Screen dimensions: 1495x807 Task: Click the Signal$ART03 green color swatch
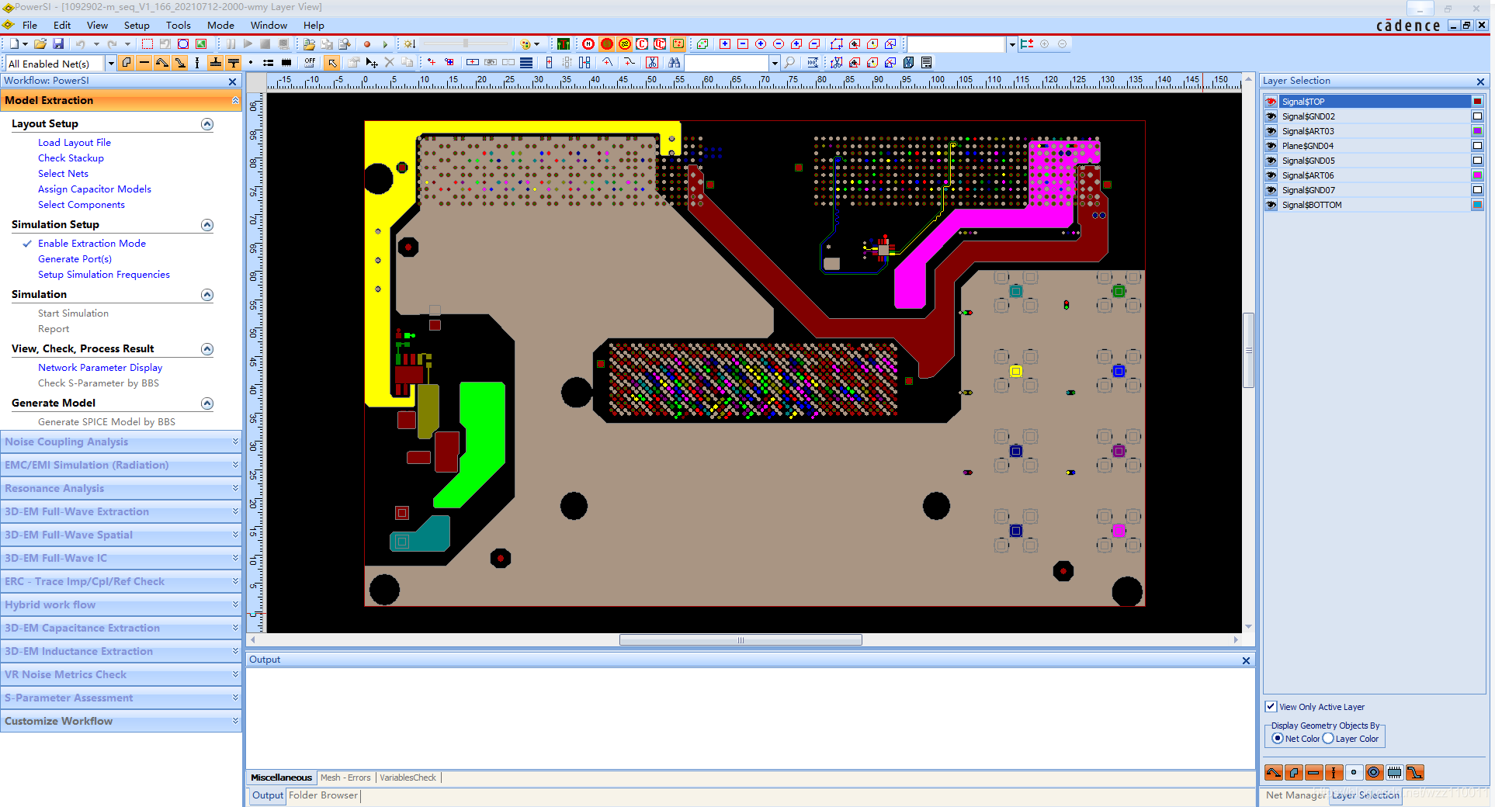pyautogui.click(x=1477, y=131)
